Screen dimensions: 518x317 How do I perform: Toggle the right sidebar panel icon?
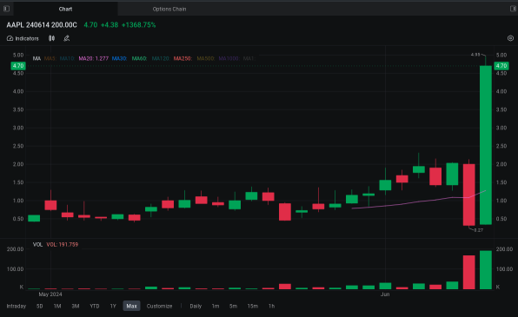coord(513,9)
